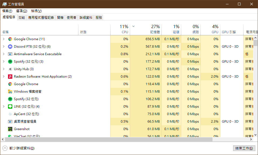Switch to the 詳細資料 tab

(x=86, y=18)
